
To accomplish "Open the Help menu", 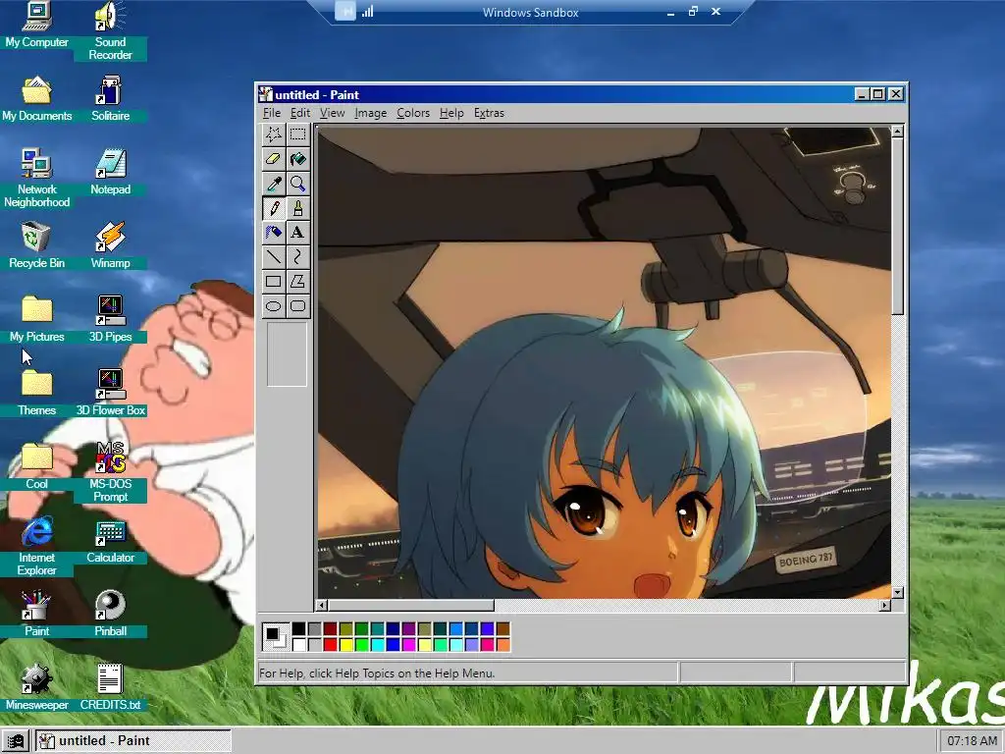I will tap(451, 113).
